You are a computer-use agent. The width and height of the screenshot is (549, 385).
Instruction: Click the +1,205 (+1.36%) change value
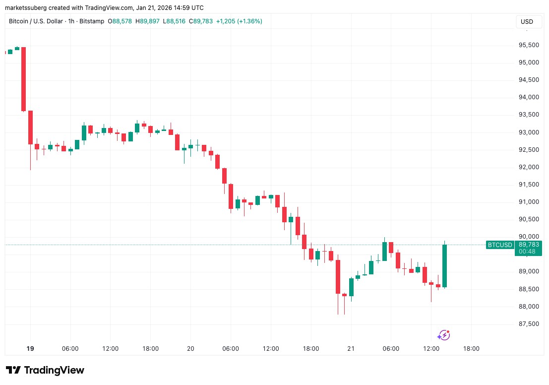239,21
